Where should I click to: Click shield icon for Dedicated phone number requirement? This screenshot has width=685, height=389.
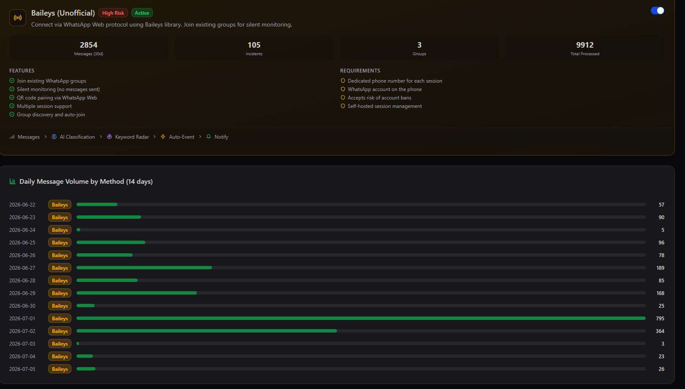click(x=343, y=80)
